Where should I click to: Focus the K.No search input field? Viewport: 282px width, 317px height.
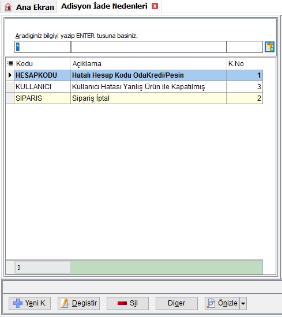[x=245, y=47]
